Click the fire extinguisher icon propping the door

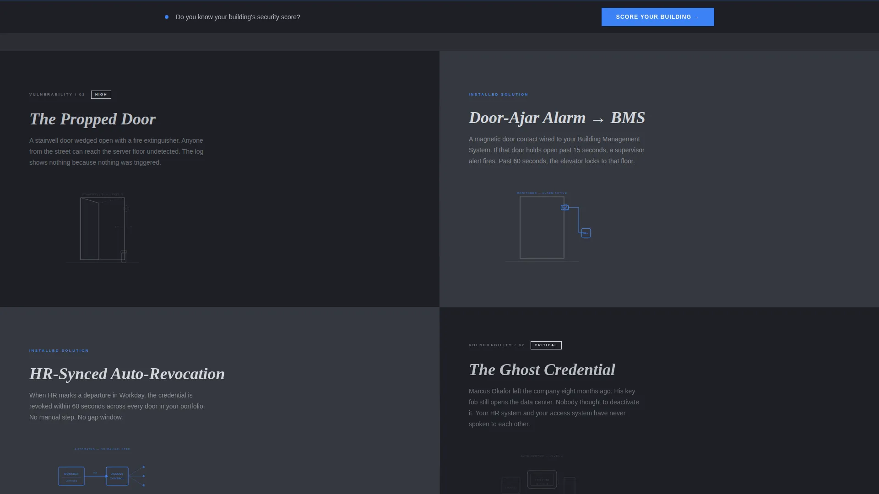coord(124,256)
